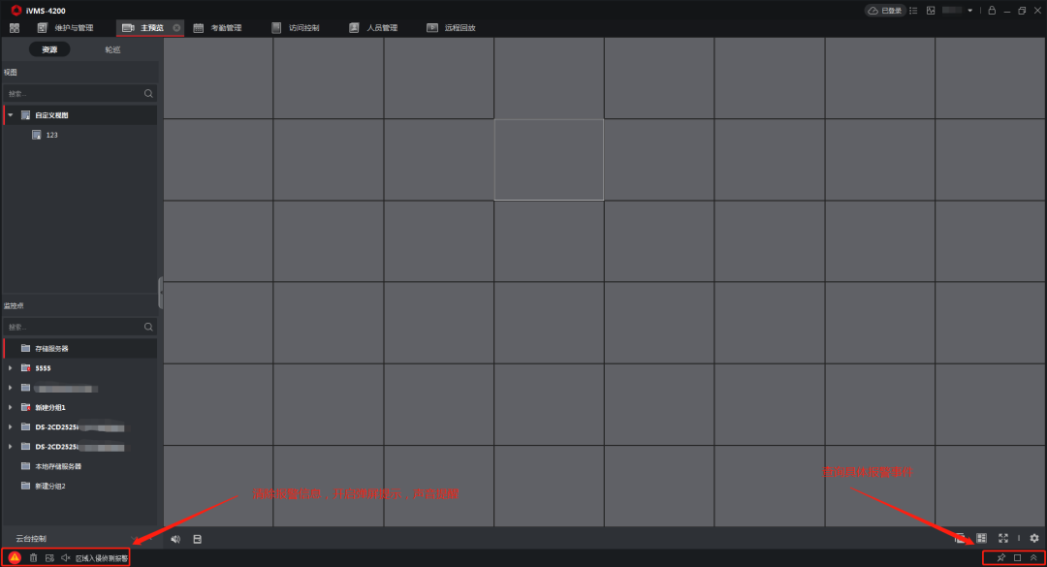The image size is (1047, 567).
Task: Click the red alarm warning icon
Action: (x=15, y=557)
